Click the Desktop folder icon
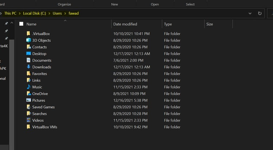 (28, 53)
